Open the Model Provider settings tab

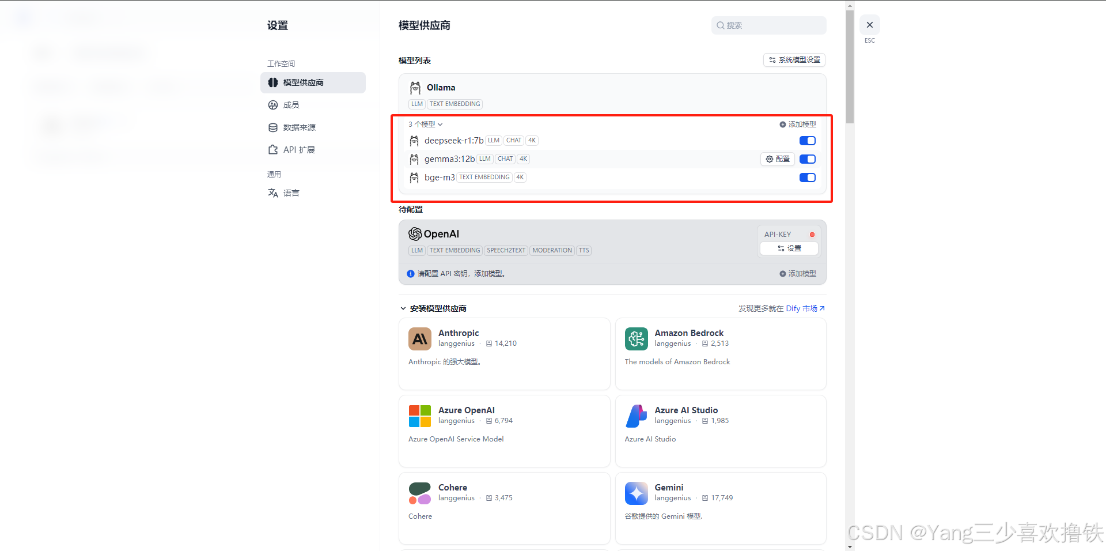(313, 82)
